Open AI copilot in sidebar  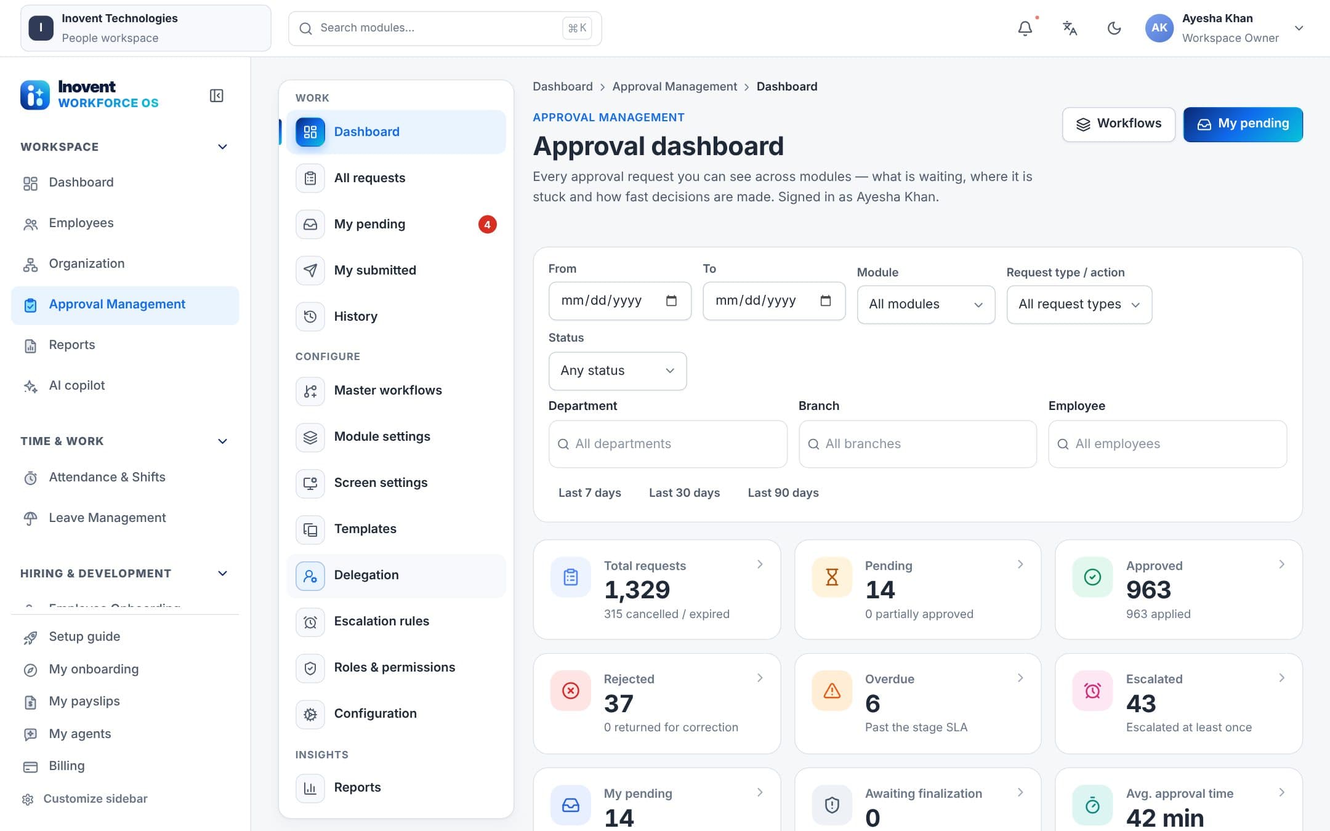click(124, 385)
